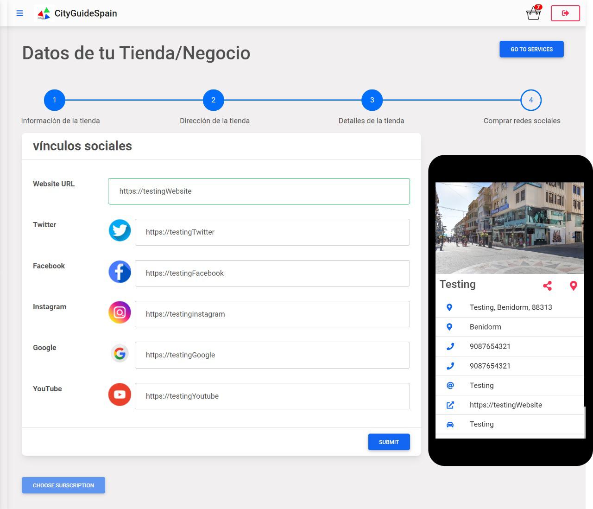Click the red logout button

coord(565,13)
